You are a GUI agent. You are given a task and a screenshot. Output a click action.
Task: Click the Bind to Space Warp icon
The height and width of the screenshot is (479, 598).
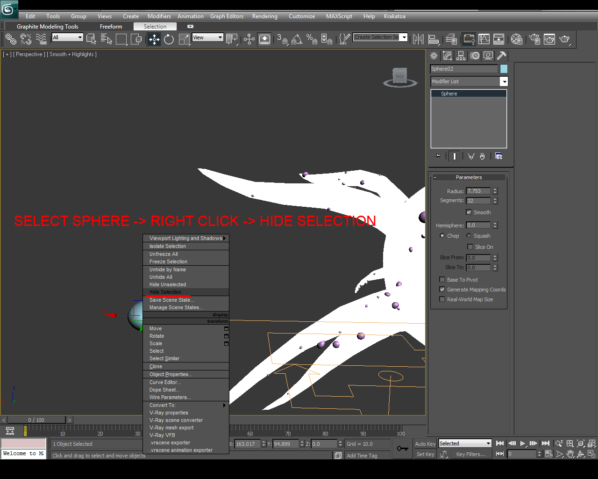click(41, 39)
